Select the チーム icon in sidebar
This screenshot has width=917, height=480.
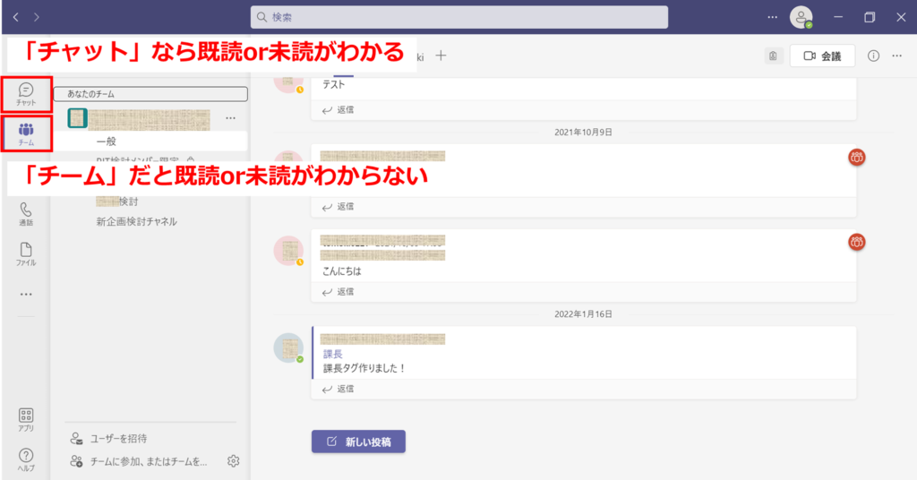[26, 133]
